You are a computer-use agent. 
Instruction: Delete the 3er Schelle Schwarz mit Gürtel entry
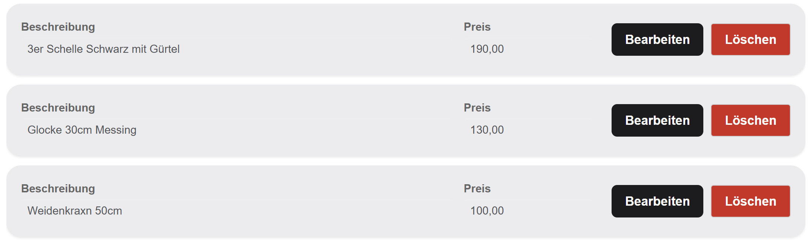[750, 40]
